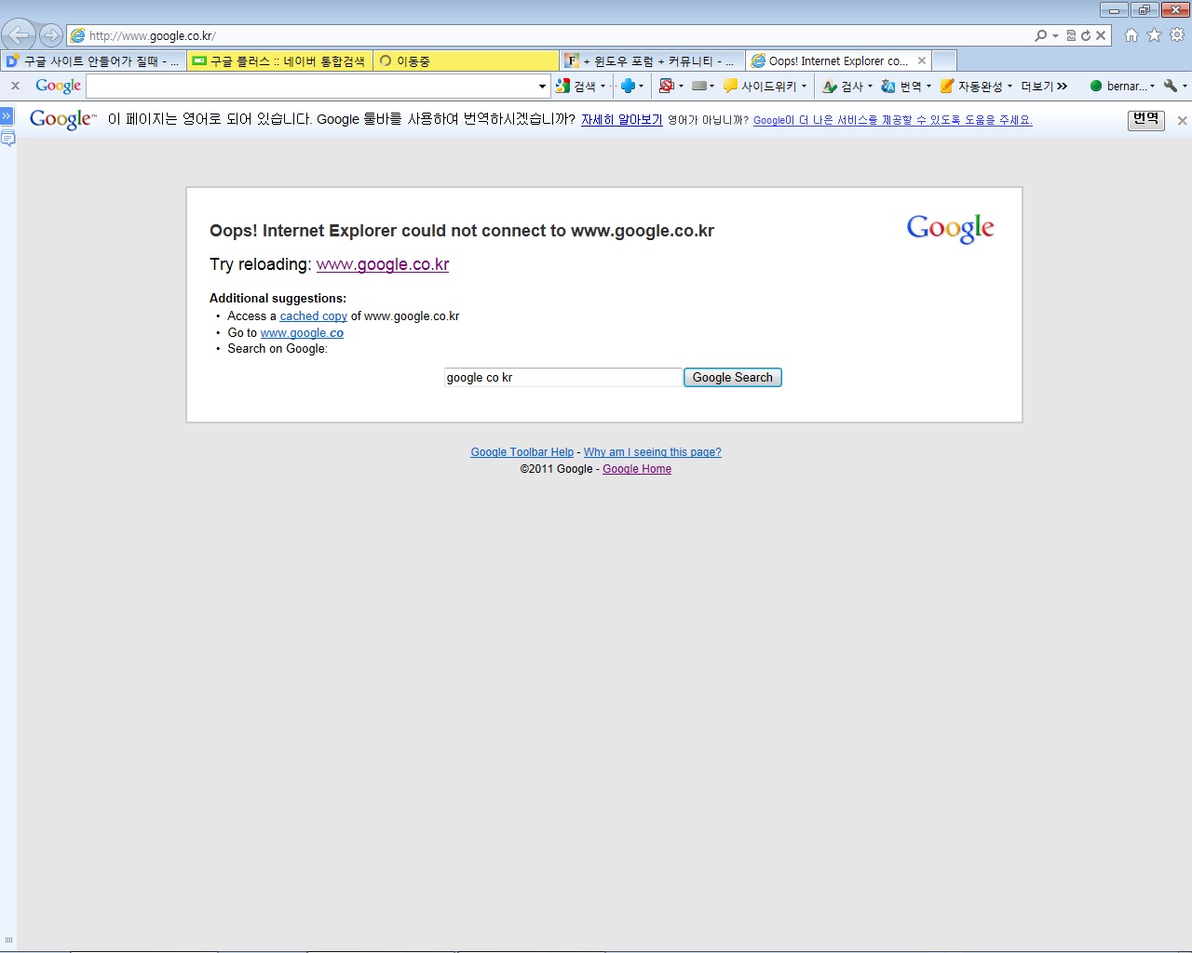Viewport: 1192px width, 953px height.
Task: Switch to the '구글 플러스 :: 네이버 통합검색' tab
Action: [x=279, y=60]
